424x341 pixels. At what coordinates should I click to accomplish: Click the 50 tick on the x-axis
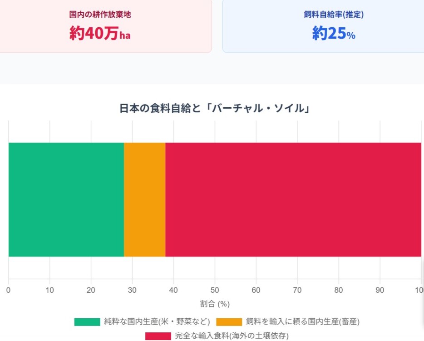[x=215, y=290]
